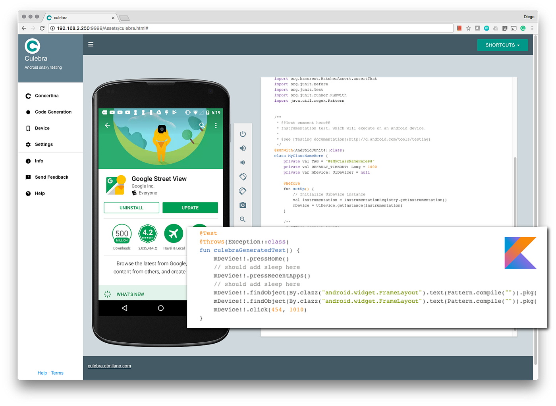The image size is (556, 406).
Task: Open the SHORTCUTS dropdown
Action: (x=502, y=45)
